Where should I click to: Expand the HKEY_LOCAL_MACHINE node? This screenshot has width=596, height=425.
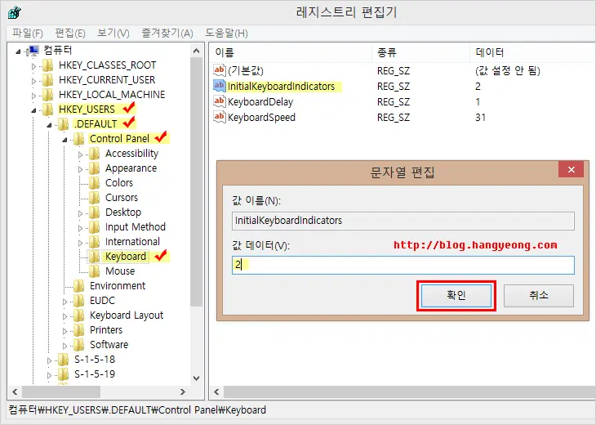(x=33, y=96)
